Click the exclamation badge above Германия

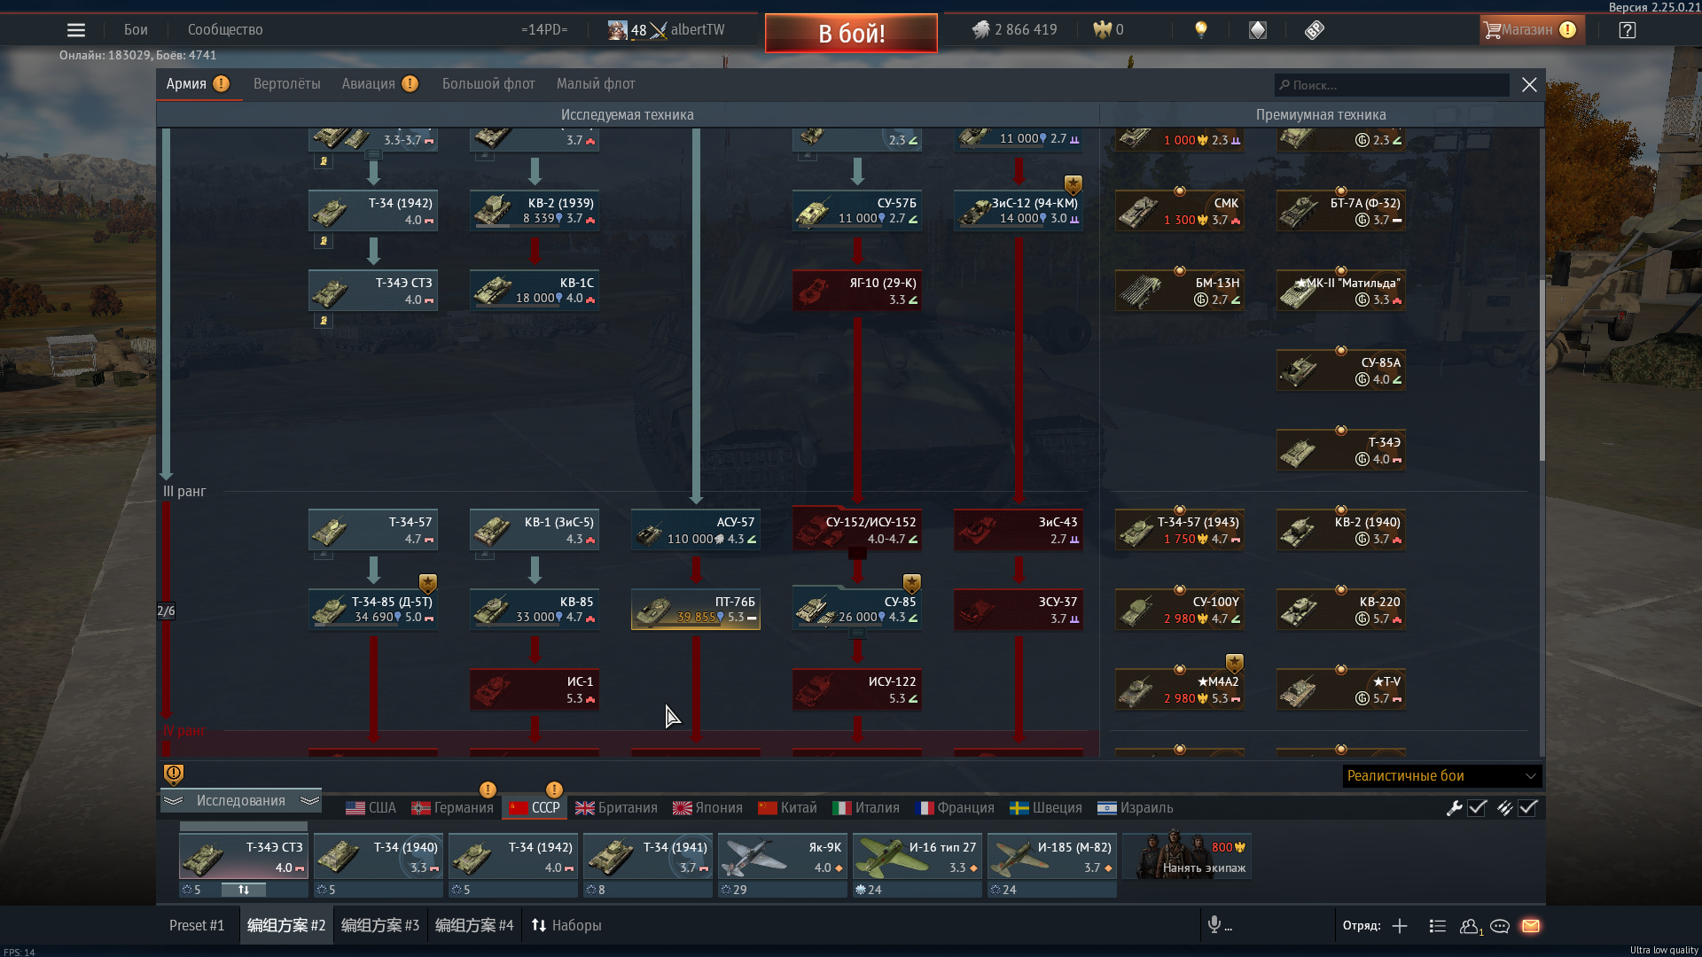(488, 790)
